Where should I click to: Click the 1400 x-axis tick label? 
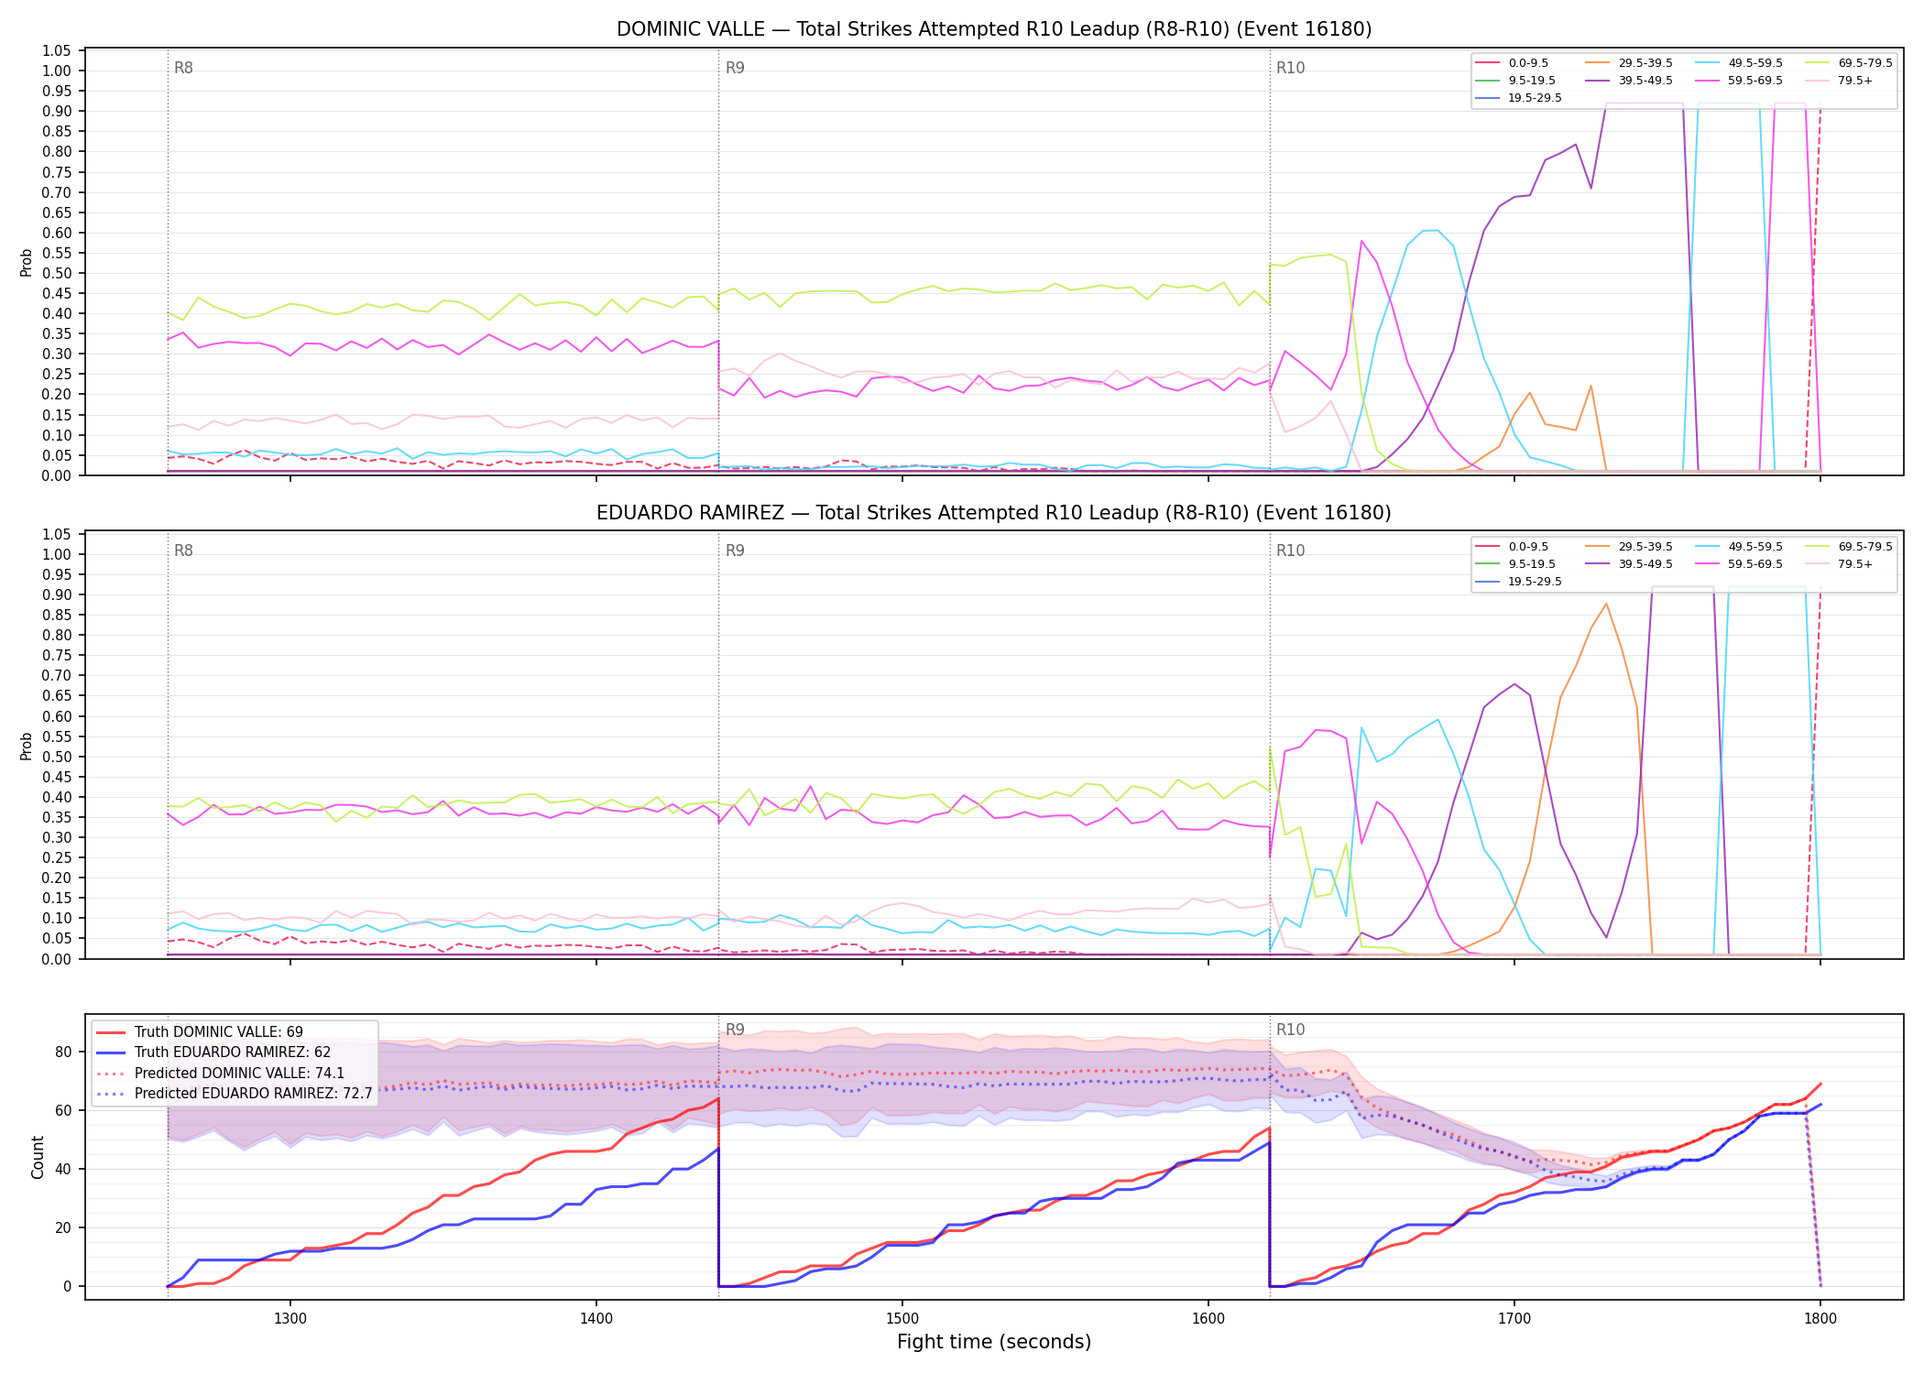[x=596, y=1319]
